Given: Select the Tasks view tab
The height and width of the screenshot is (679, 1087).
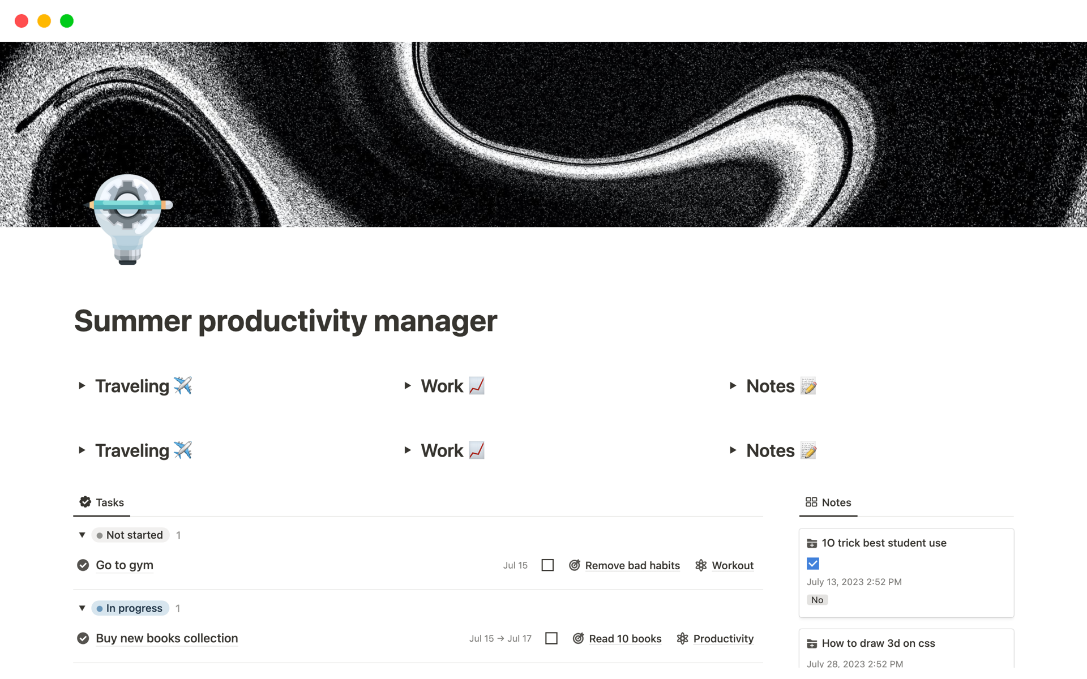Looking at the screenshot, I should pos(102,502).
